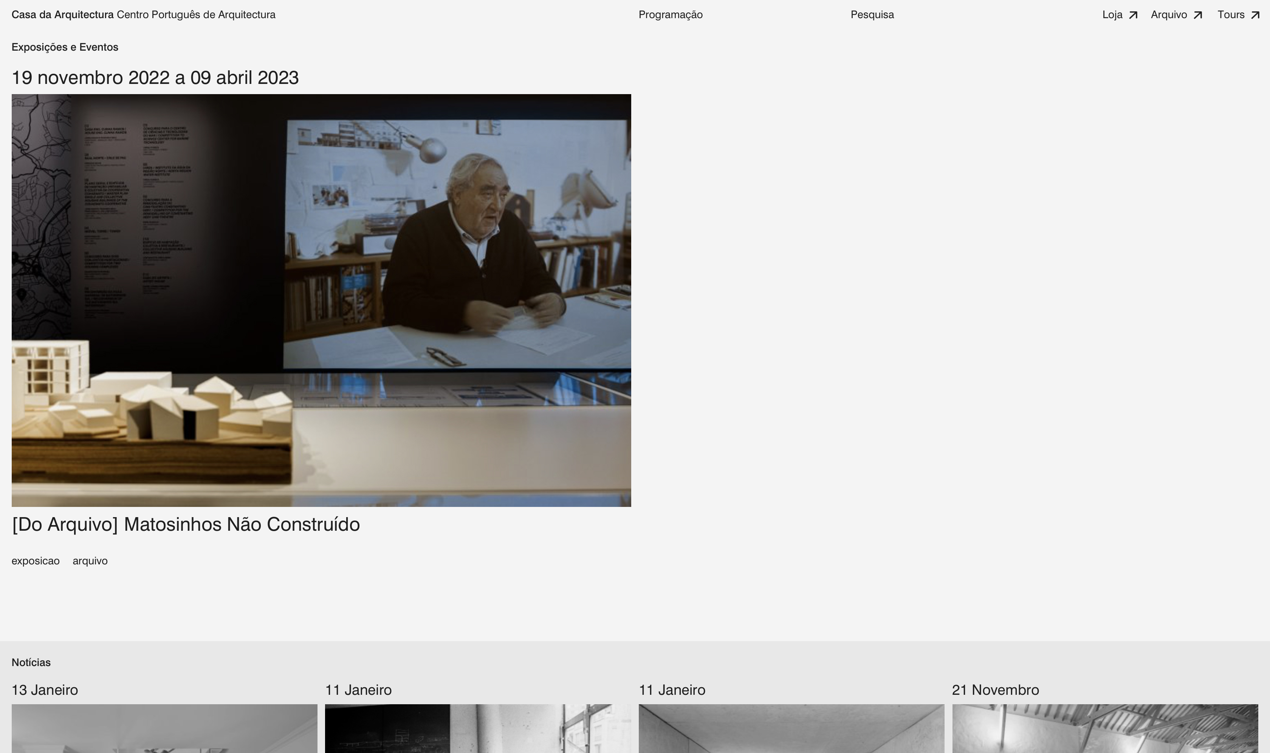The image size is (1270, 753).
Task: Open the Matosinhos Não Construído exhibition image
Action: tap(321, 300)
